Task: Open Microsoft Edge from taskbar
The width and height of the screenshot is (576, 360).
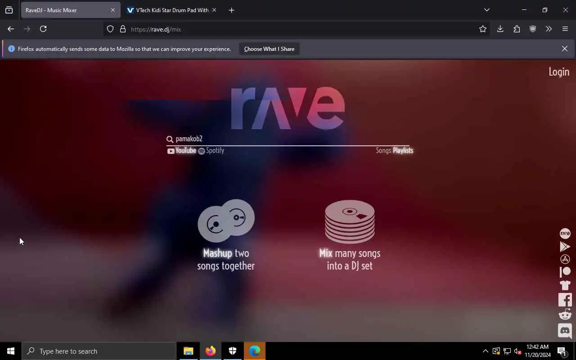Action: [x=254, y=351]
